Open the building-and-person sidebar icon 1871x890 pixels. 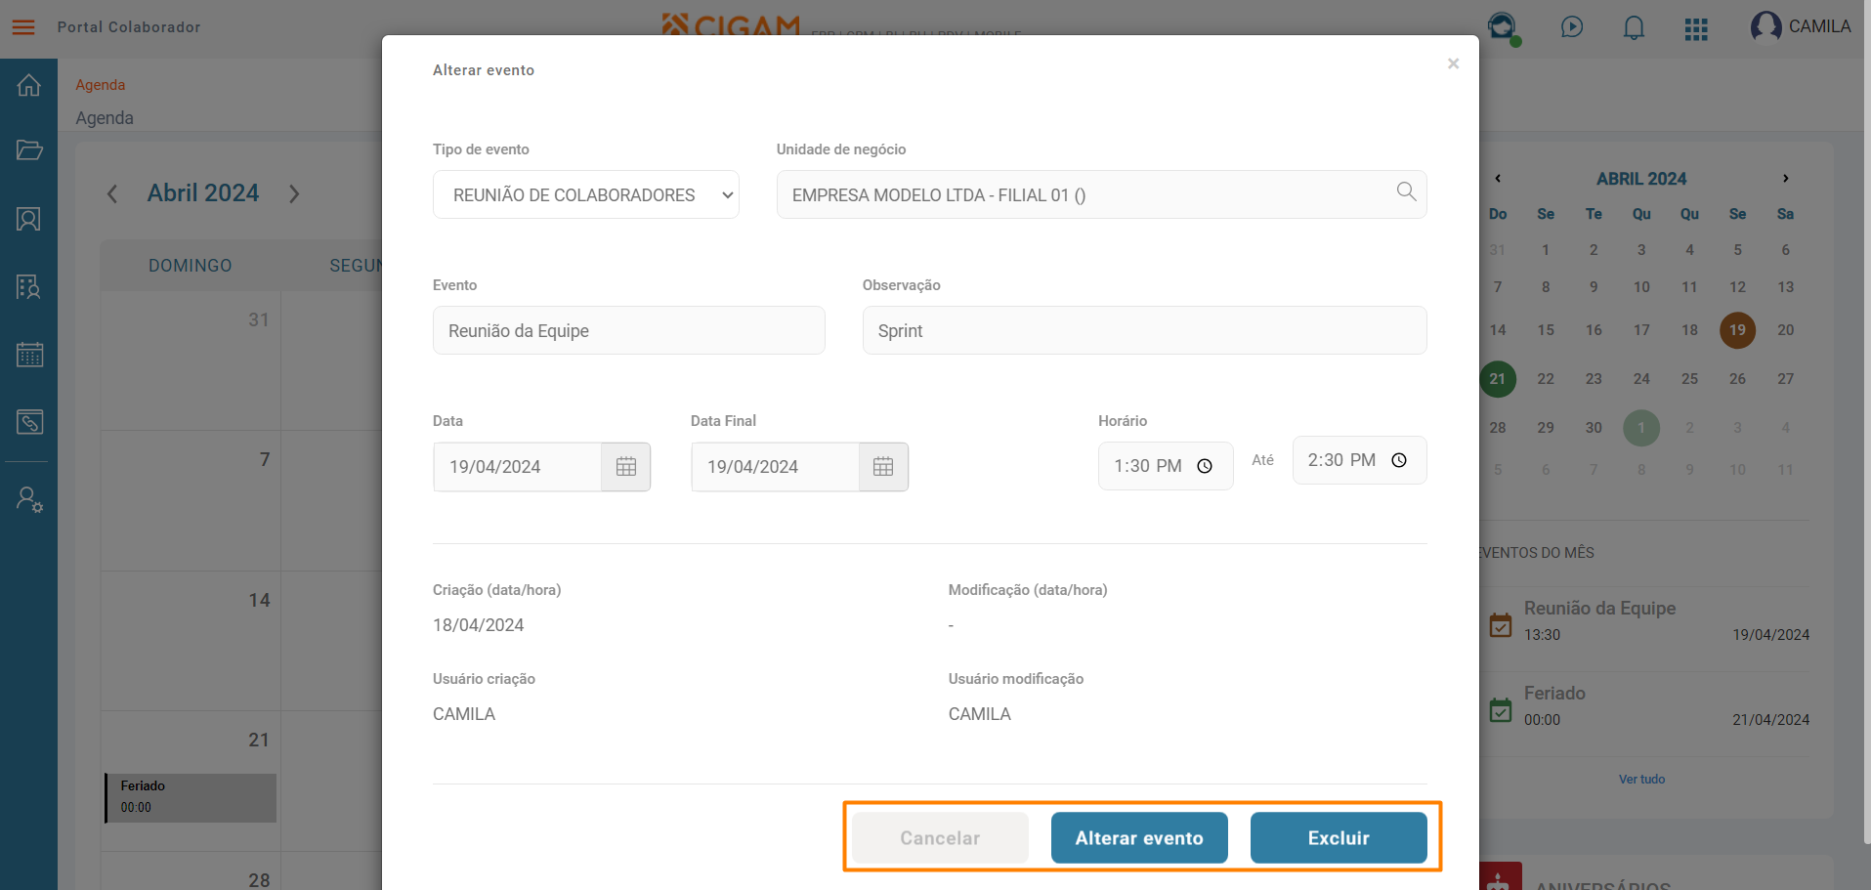[x=29, y=286]
